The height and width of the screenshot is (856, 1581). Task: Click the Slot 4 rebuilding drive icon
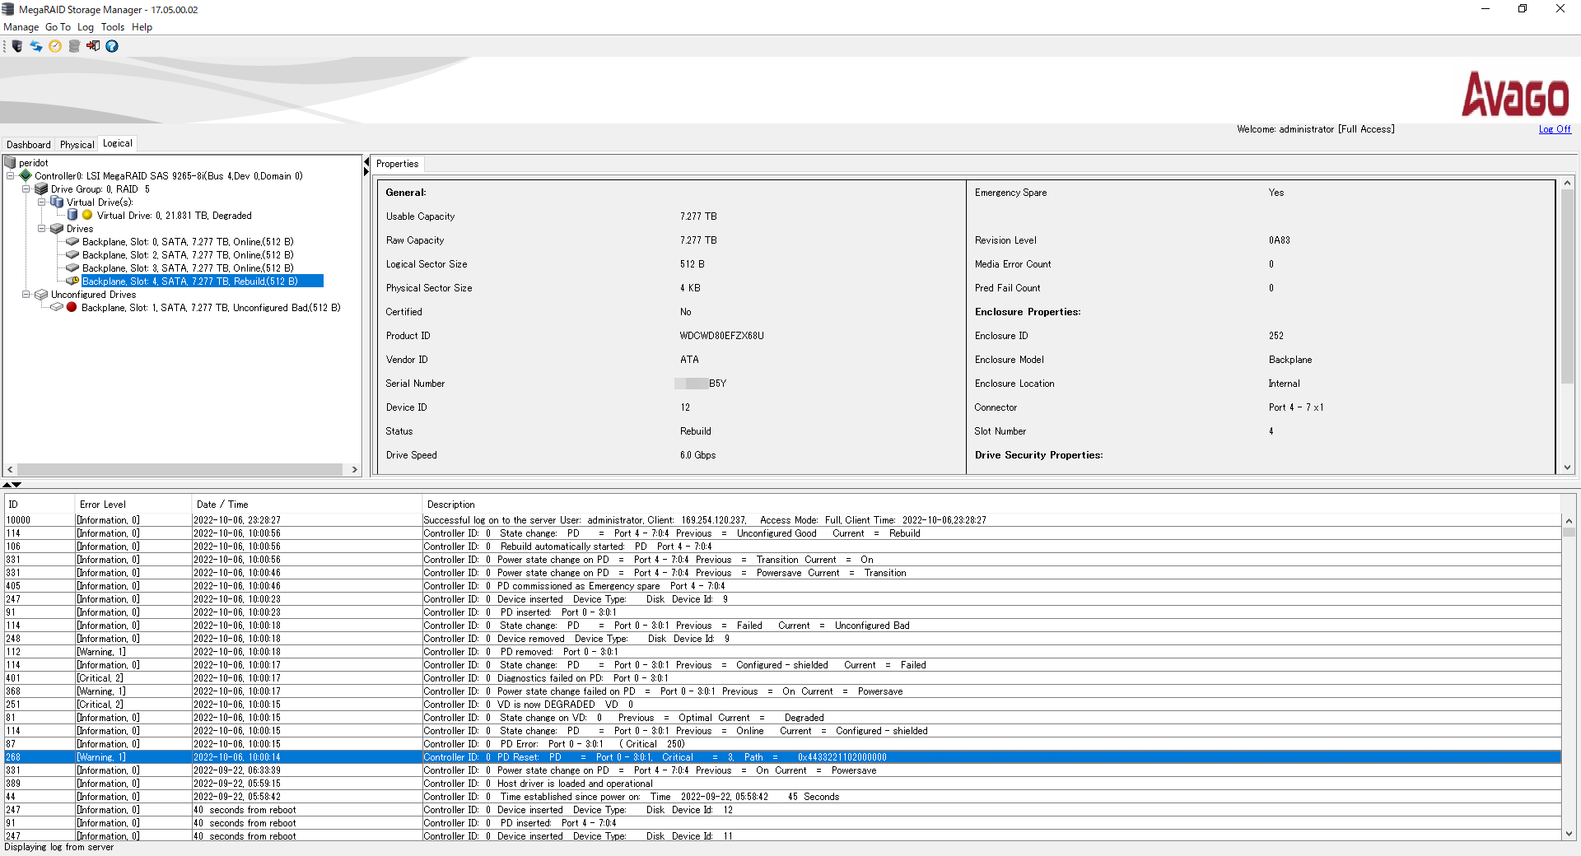pos(72,281)
